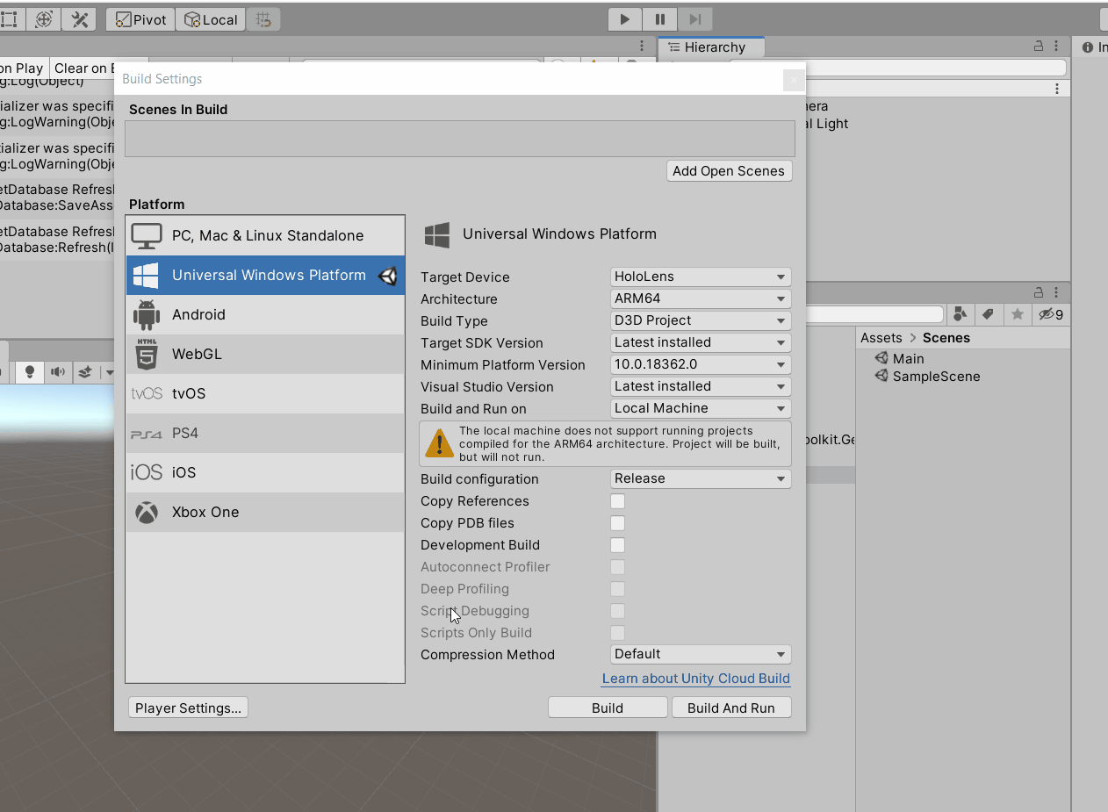1108x812 pixels.
Task: Select the WebGL platform
Action: click(x=265, y=354)
